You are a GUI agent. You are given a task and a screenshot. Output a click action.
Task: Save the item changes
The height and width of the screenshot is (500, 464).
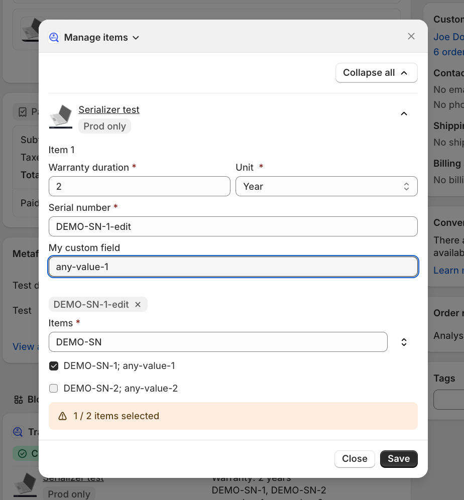[x=399, y=459]
